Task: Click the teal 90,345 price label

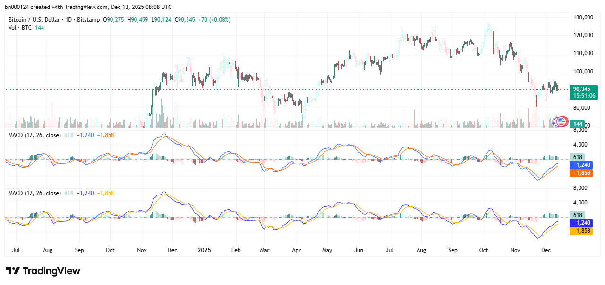Action: [583, 88]
